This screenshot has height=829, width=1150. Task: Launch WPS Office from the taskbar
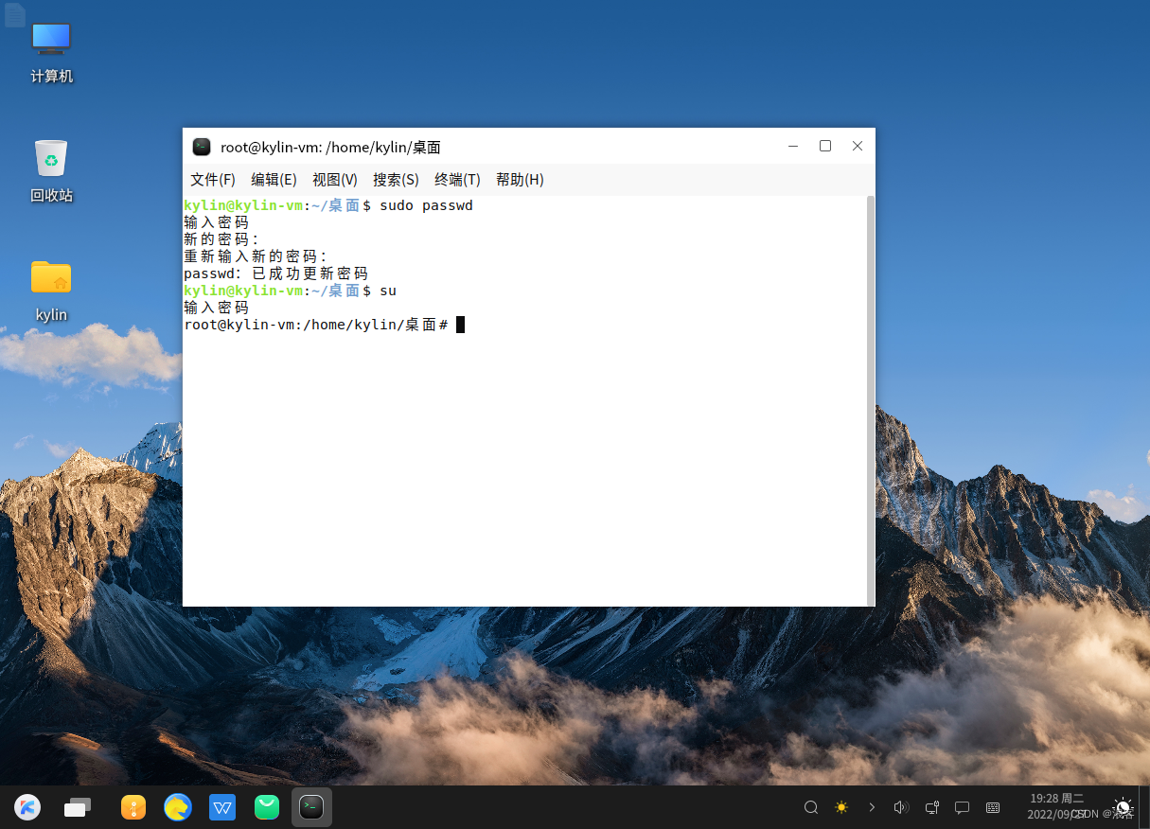222,807
